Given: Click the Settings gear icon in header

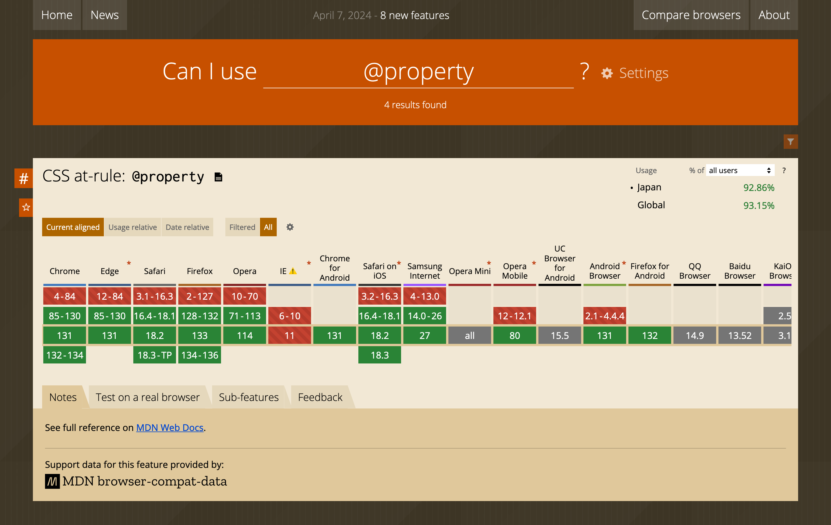Looking at the screenshot, I should coord(607,73).
